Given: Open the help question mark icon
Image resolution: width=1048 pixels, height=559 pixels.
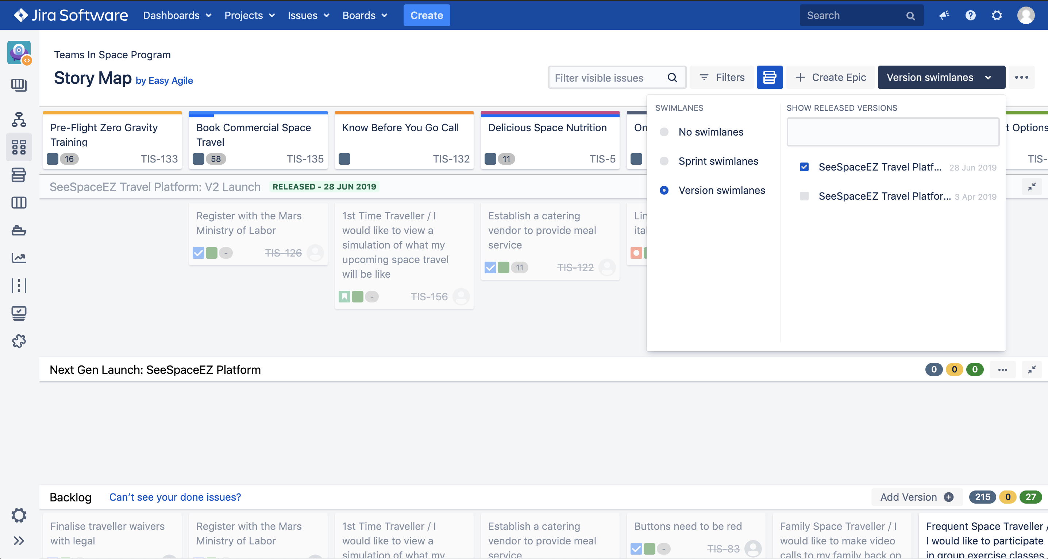Looking at the screenshot, I should point(970,15).
